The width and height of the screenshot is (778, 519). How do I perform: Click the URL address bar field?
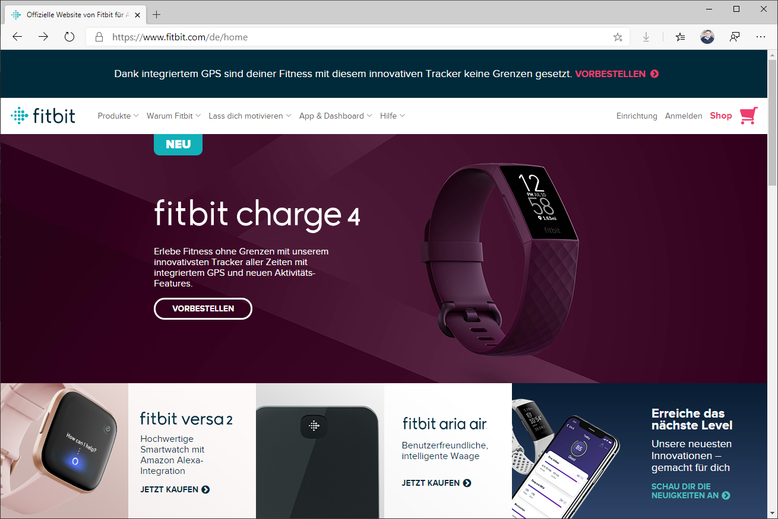(x=356, y=37)
